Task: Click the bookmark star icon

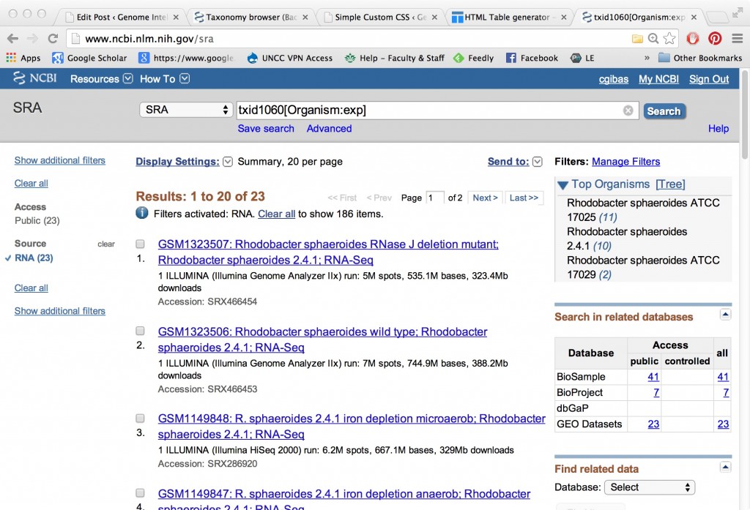Action: pos(669,39)
